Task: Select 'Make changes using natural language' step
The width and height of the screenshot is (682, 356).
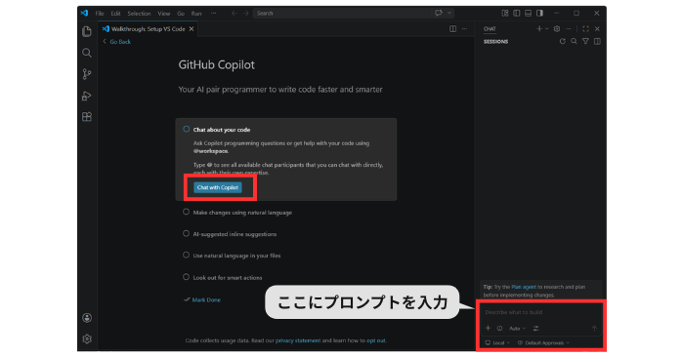Action: [x=242, y=213]
